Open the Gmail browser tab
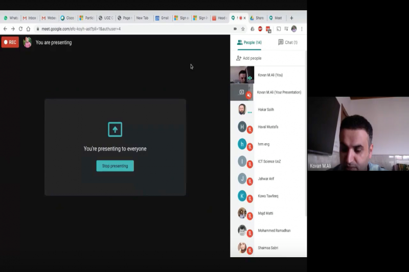This screenshot has width=409, height=272. tap(162, 18)
